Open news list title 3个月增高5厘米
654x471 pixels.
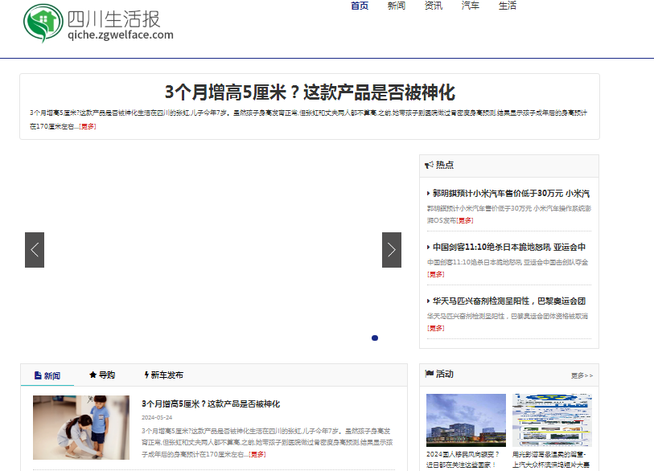[211, 404]
